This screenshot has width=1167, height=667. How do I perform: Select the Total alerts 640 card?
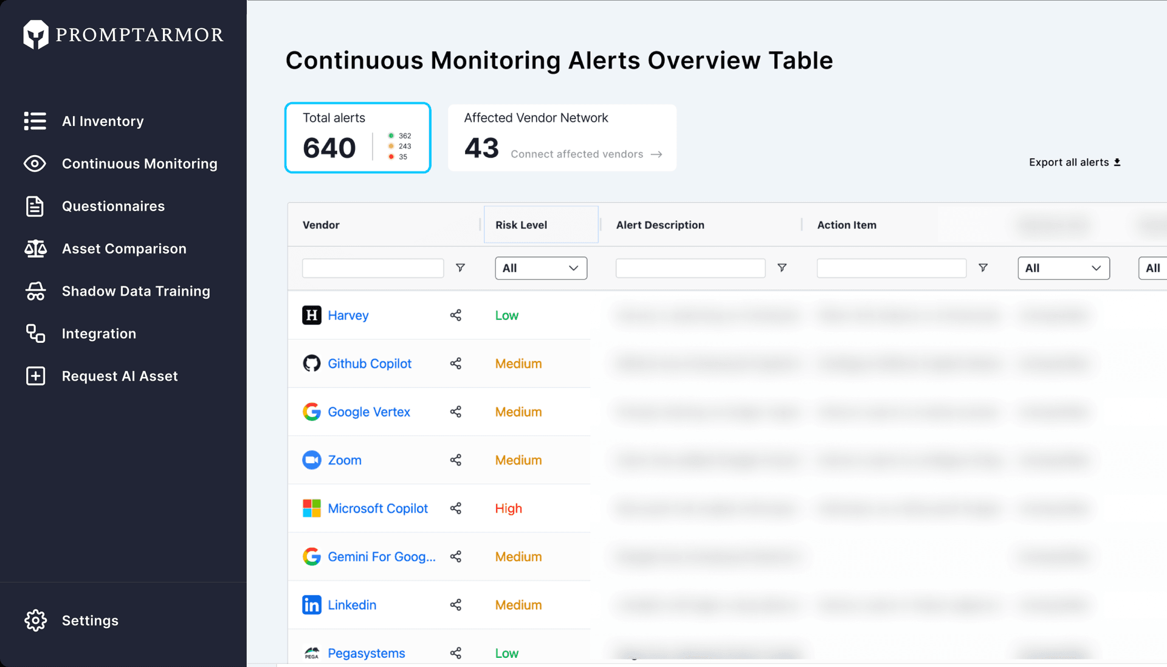pyautogui.click(x=358, y=137)
